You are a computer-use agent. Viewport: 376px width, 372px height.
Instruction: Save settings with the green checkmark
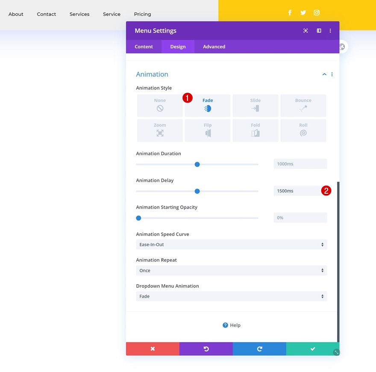pyautogui.click(x=313, y=349)
